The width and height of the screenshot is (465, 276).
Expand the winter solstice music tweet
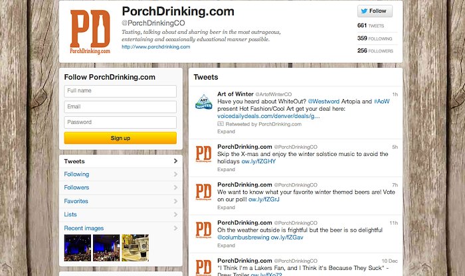[x=226, y=169]
